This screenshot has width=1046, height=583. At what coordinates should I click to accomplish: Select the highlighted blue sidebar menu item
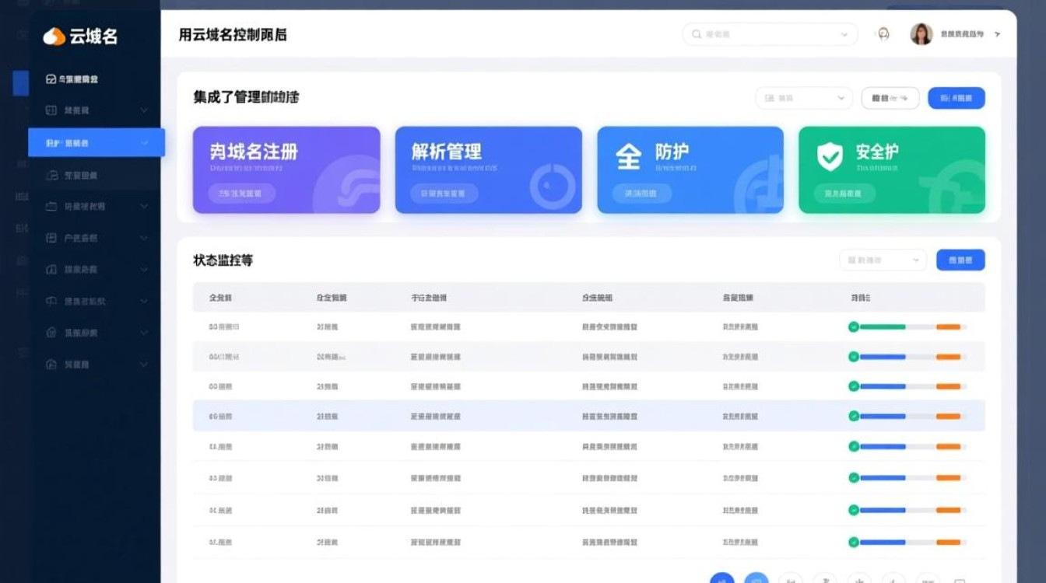[95, 142]
